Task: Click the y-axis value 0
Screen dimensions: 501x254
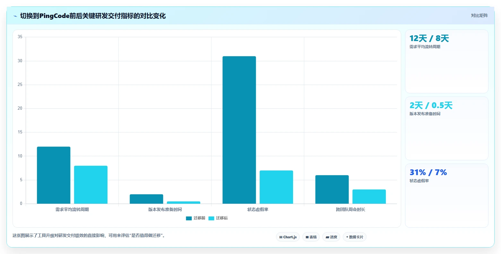Action: 21,204
